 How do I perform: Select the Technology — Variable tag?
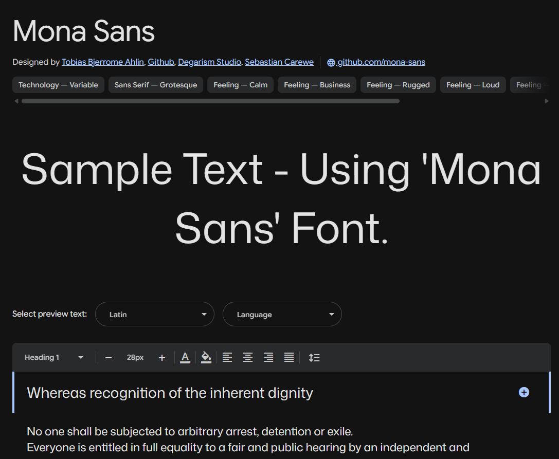[x=58, y=85]
